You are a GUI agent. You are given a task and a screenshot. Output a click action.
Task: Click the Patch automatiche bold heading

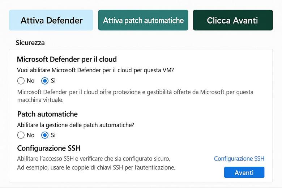pyautogui.click(x=47, y=114)
